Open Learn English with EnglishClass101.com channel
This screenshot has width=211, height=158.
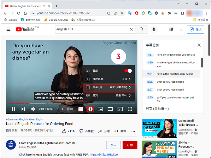point(45,143)
